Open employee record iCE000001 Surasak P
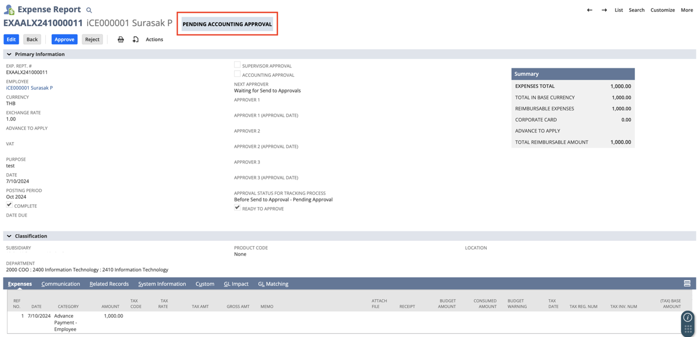The image size is (699, 337). (x=30, y=88)
